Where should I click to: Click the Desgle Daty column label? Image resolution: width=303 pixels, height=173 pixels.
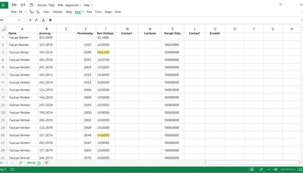coord(173,33)
